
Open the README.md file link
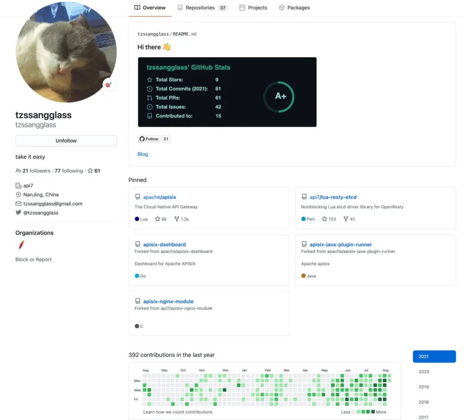pyautogui.click(x=185, y=34)
